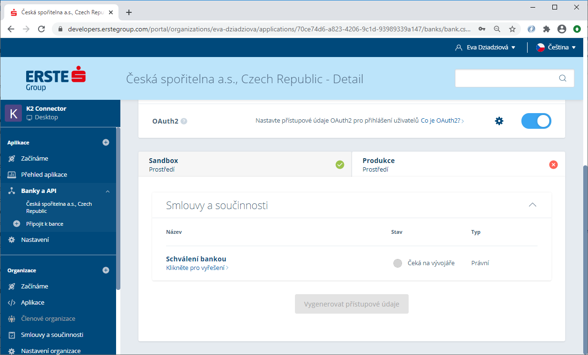Open the browser extensions puzzle icon
This screenshot has width=588, height=355.
click(x=547, y=29)
